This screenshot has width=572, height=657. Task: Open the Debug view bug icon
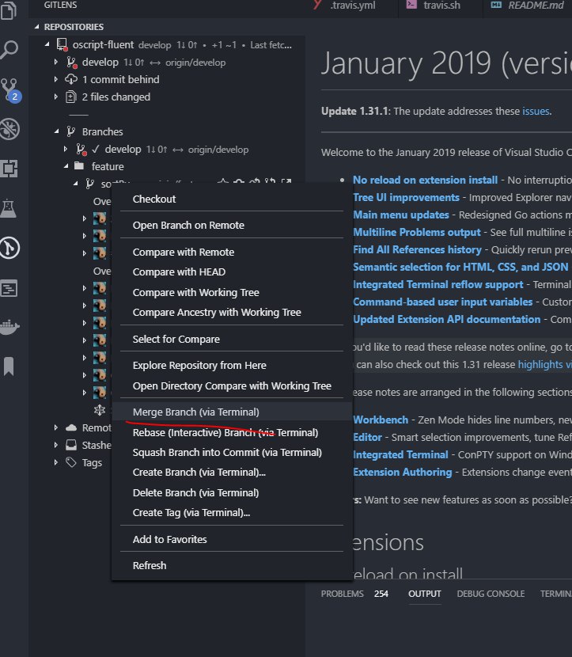[9, 129]
